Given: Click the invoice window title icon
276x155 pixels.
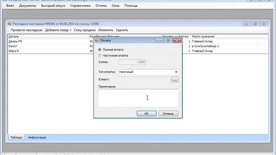Looking at the screenshot, I should click(9, 24).
